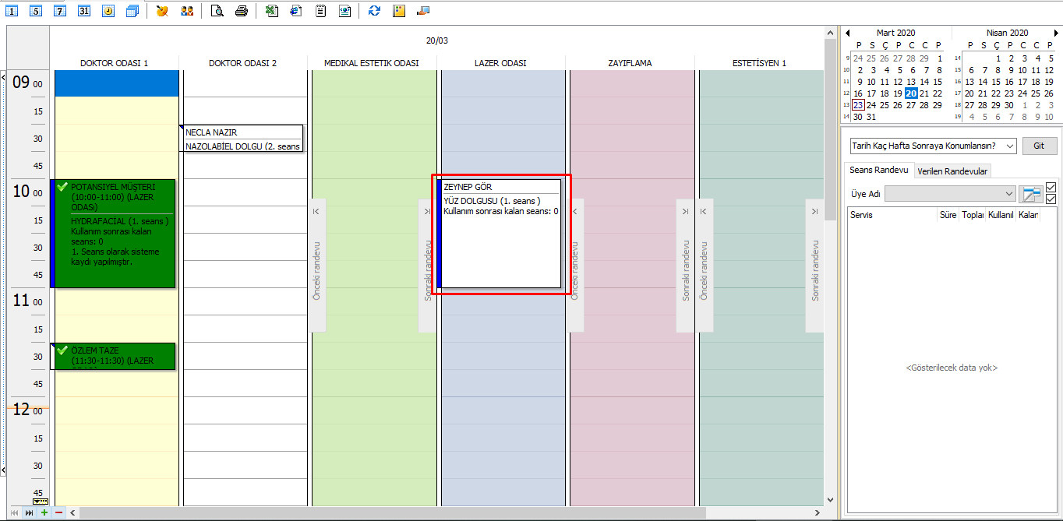
Task: Select the blue 09:00 slot in Doktor Odası 1
Action: [116, 83]
